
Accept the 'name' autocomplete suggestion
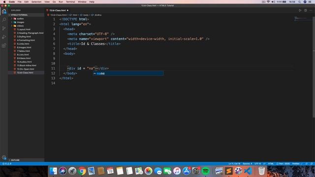click(x=128, y=73)
